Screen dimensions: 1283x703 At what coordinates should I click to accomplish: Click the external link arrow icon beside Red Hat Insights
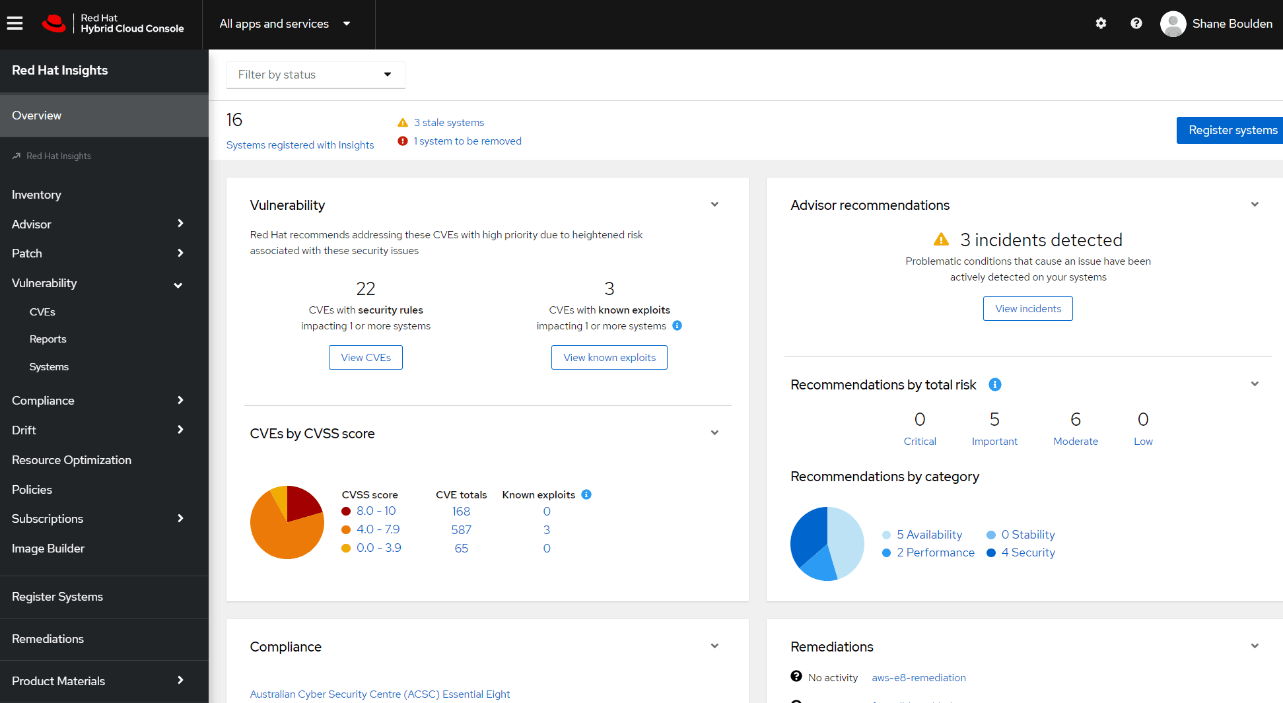click(x=17, y=156)
